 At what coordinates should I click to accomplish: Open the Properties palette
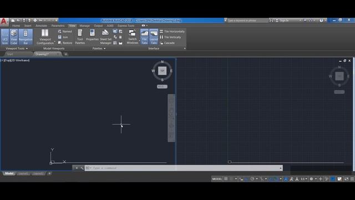(x=92, y=35)
